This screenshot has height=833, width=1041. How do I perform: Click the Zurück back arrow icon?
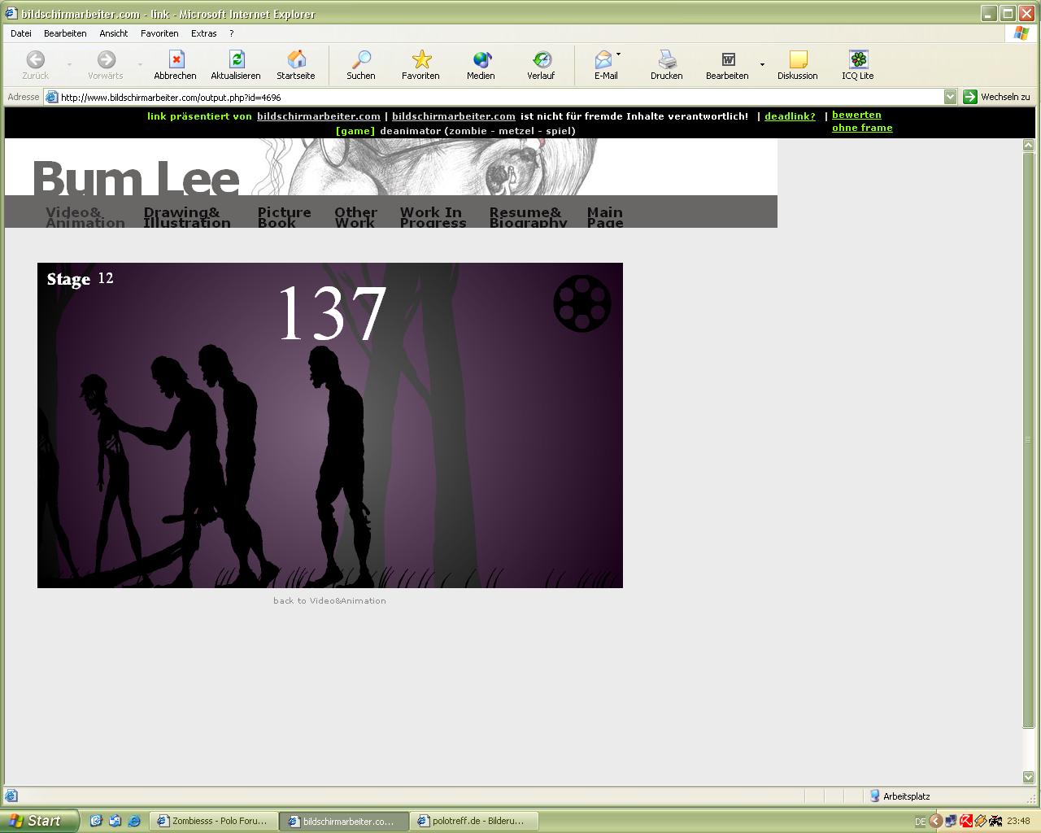tap(35, 59)
